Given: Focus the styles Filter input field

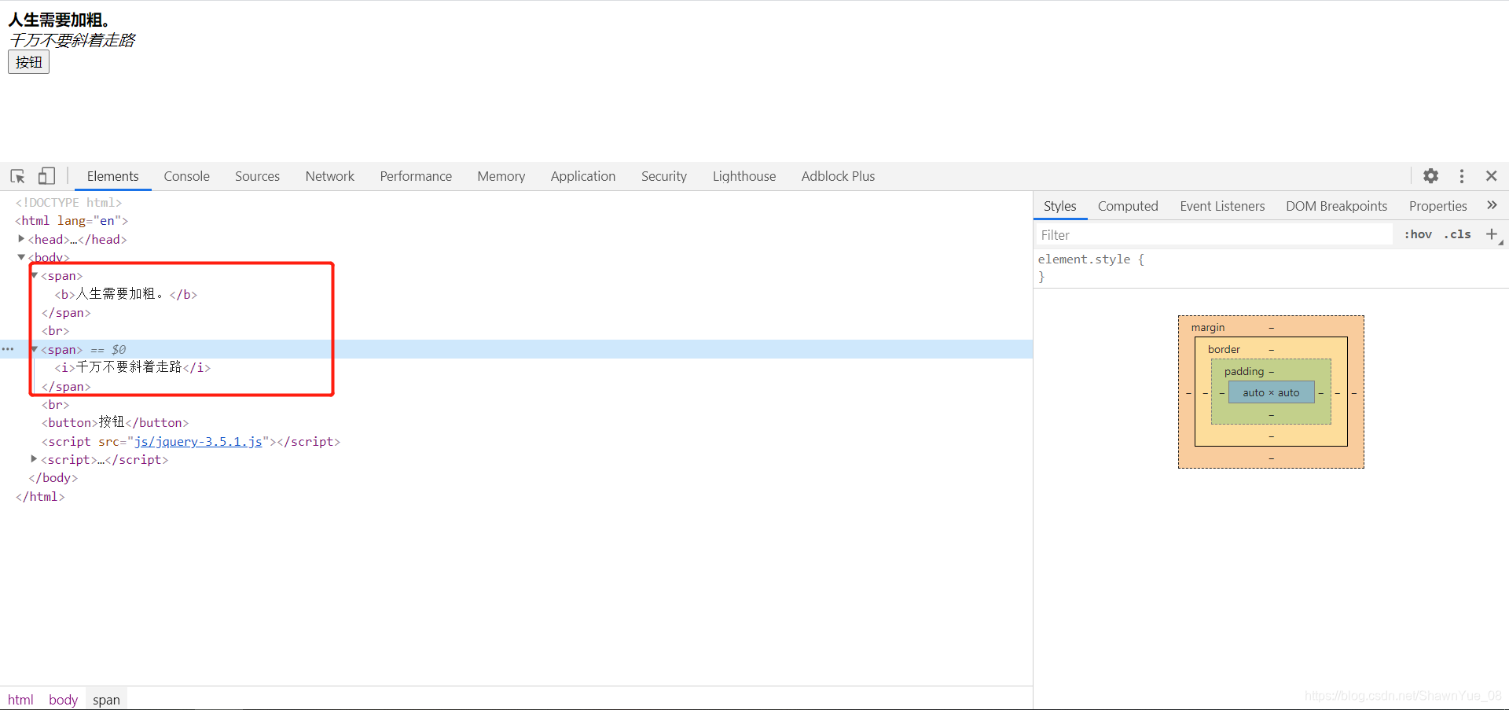Looking at the screenshot, I should click(1213, 234).
